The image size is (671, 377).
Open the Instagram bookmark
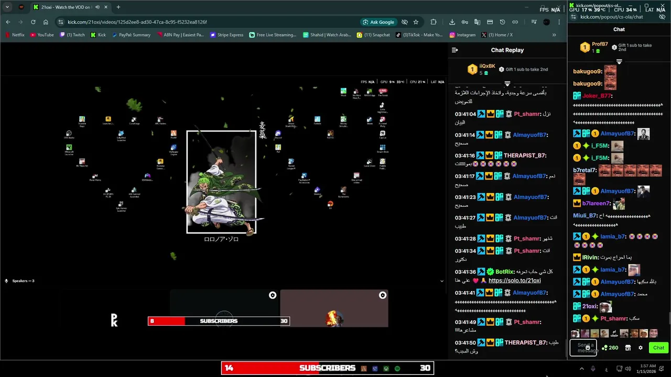462,35
